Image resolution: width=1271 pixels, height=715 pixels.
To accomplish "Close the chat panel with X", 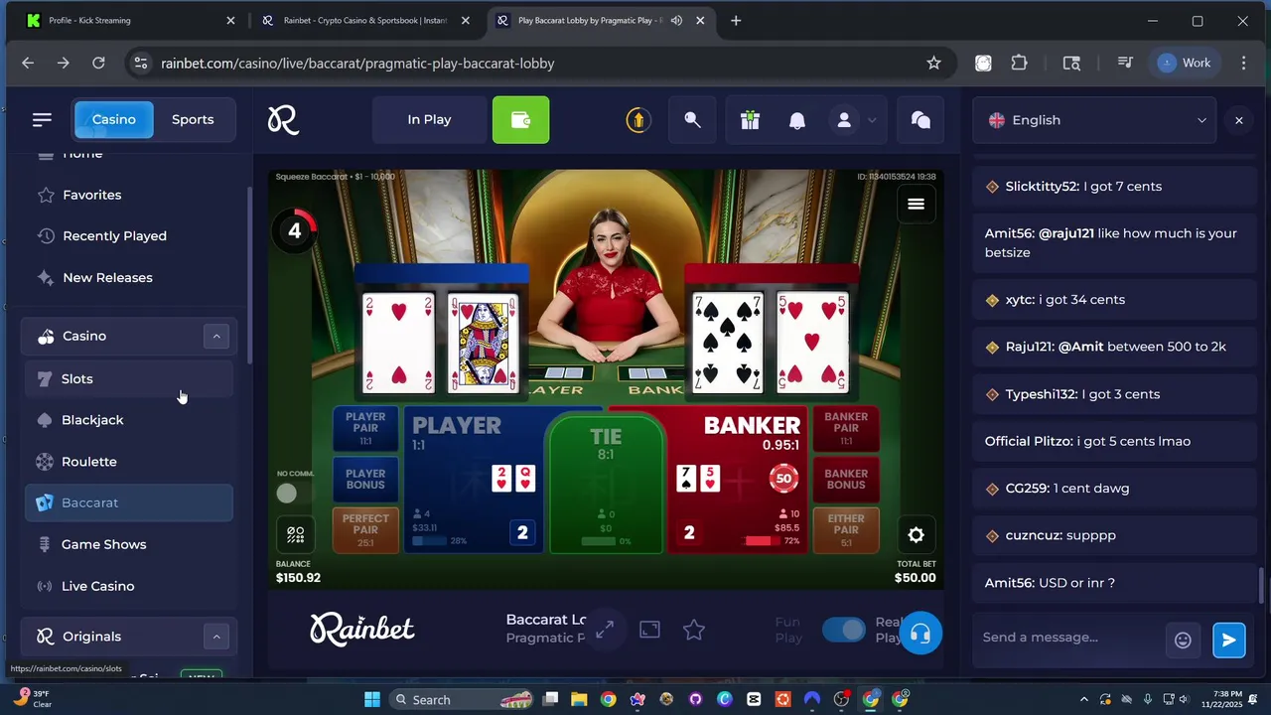I will 1238,120.
